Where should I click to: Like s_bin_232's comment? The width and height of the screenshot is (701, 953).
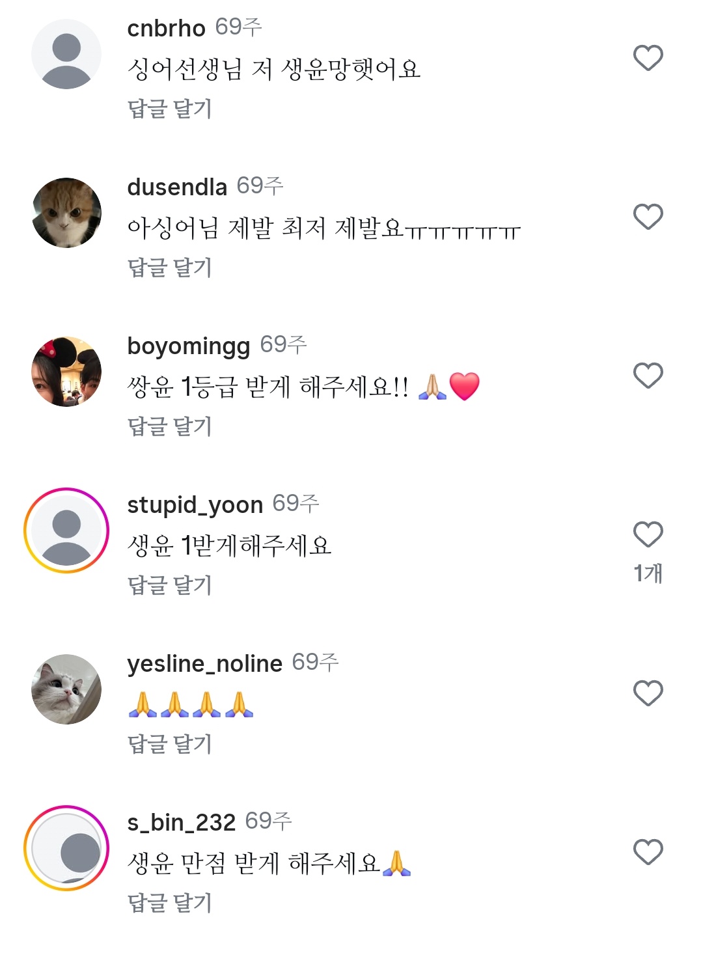648,852
